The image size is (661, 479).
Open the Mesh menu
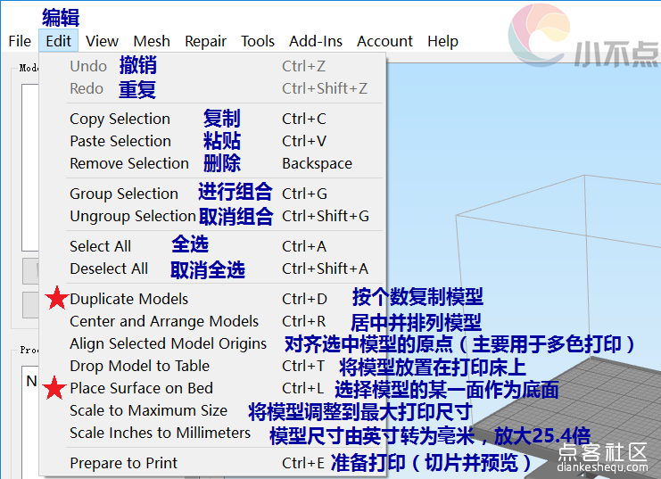[152, 41]
